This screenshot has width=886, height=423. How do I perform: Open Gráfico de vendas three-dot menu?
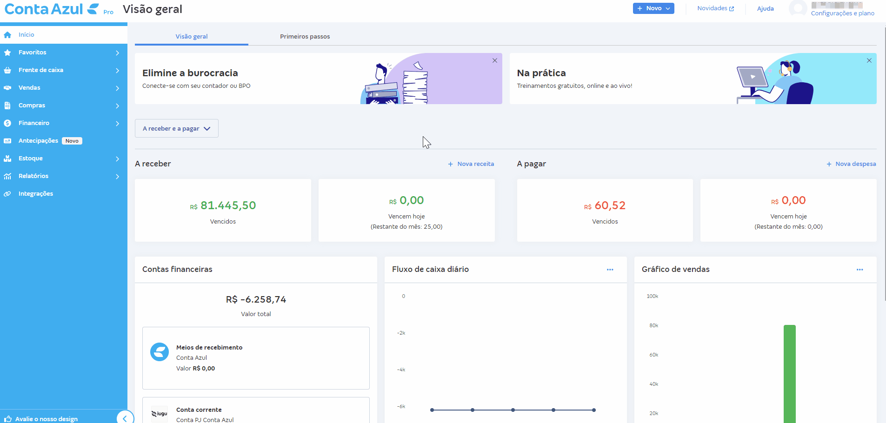tap(859, 270)
